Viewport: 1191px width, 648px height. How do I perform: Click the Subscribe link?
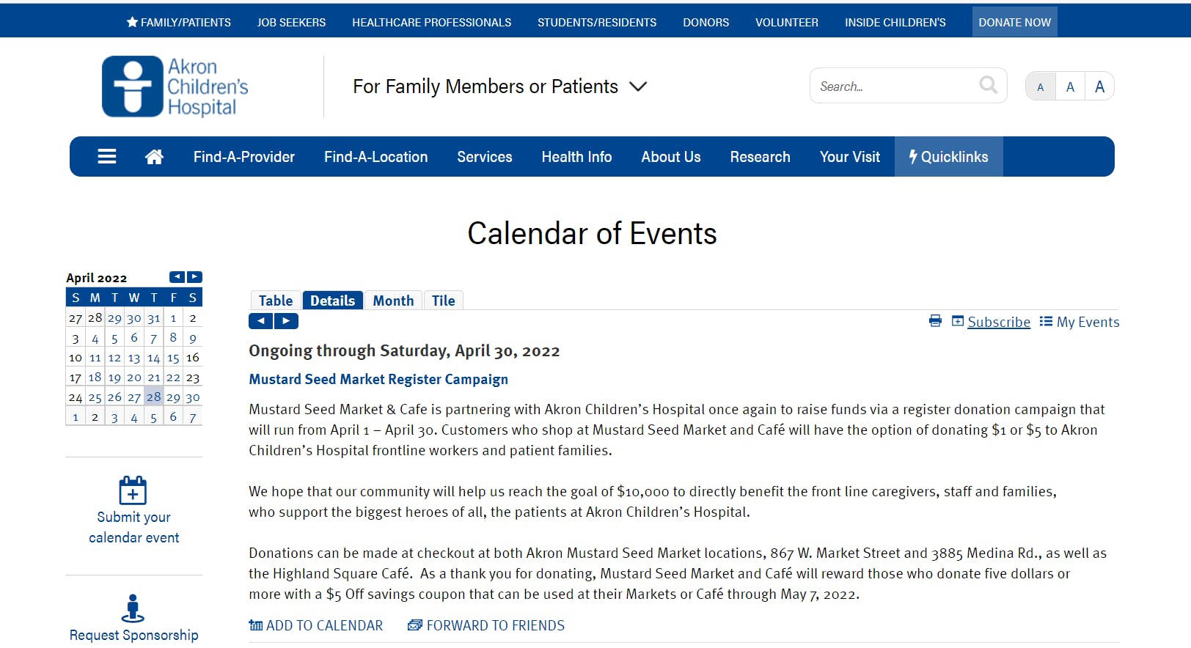click(998, 322)
